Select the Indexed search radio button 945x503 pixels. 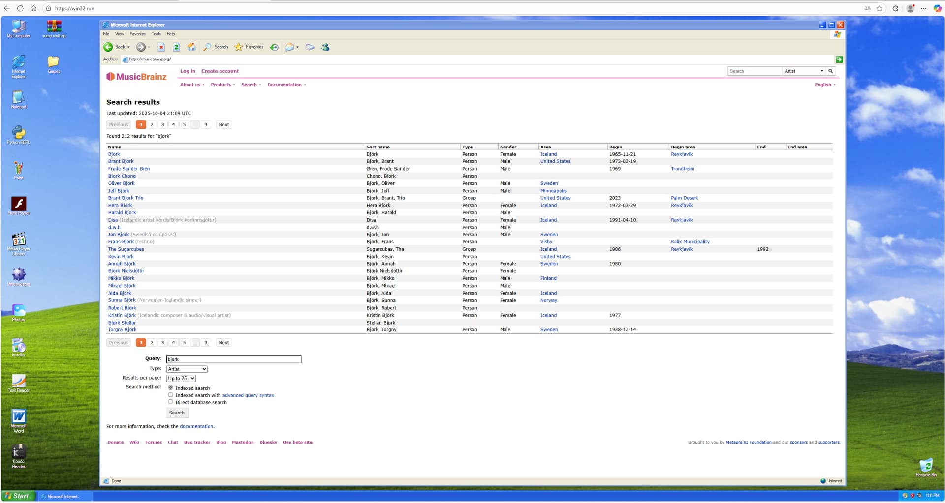[x=171, y=388]
